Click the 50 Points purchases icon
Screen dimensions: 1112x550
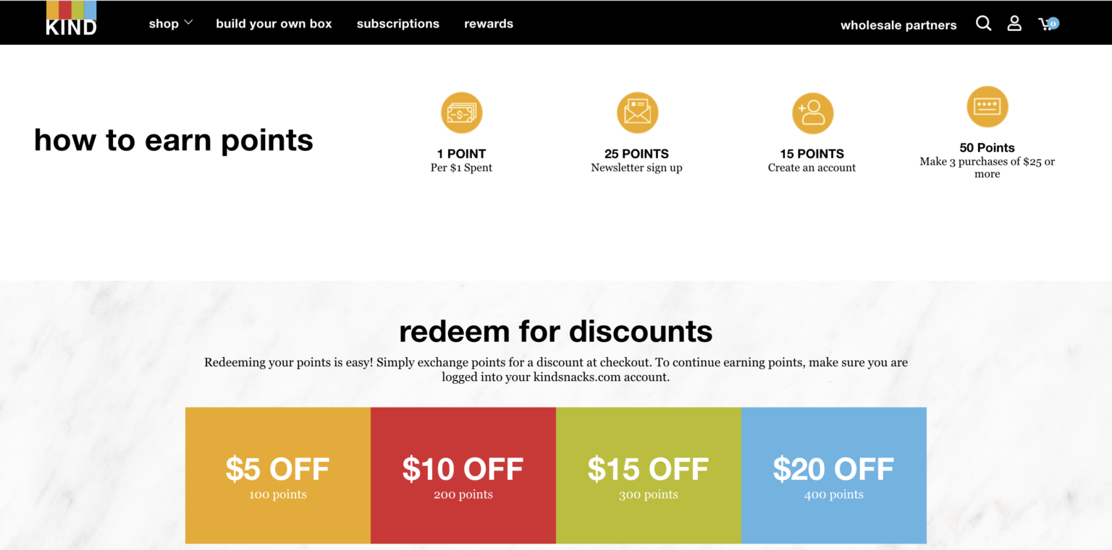(x=987, y=107)
